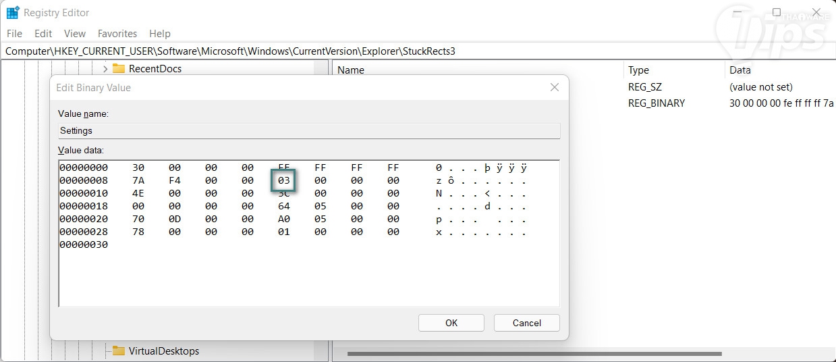This screenshot has height=362, width=836.
Task: Select the REG_BINARY type cell
Action: pos(657,103)
